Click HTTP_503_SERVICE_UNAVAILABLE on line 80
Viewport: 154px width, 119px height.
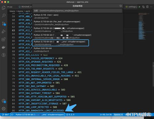pyautogui.click(x=38, y=90)
